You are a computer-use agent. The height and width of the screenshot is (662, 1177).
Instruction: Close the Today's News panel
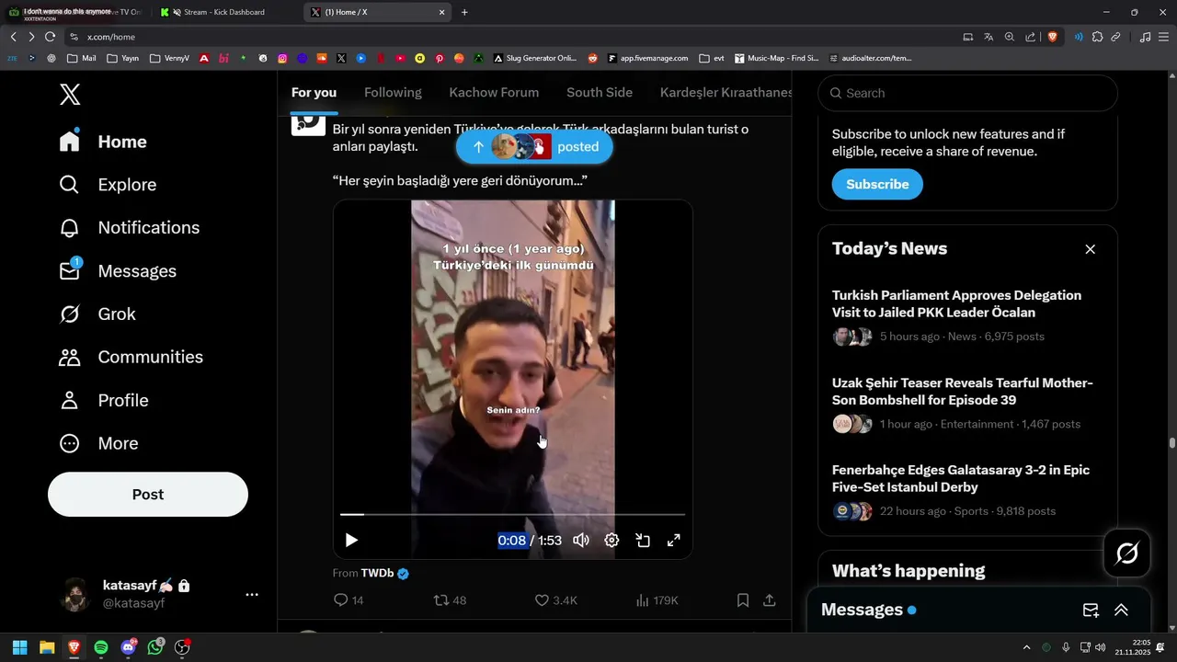point(1091,249)
